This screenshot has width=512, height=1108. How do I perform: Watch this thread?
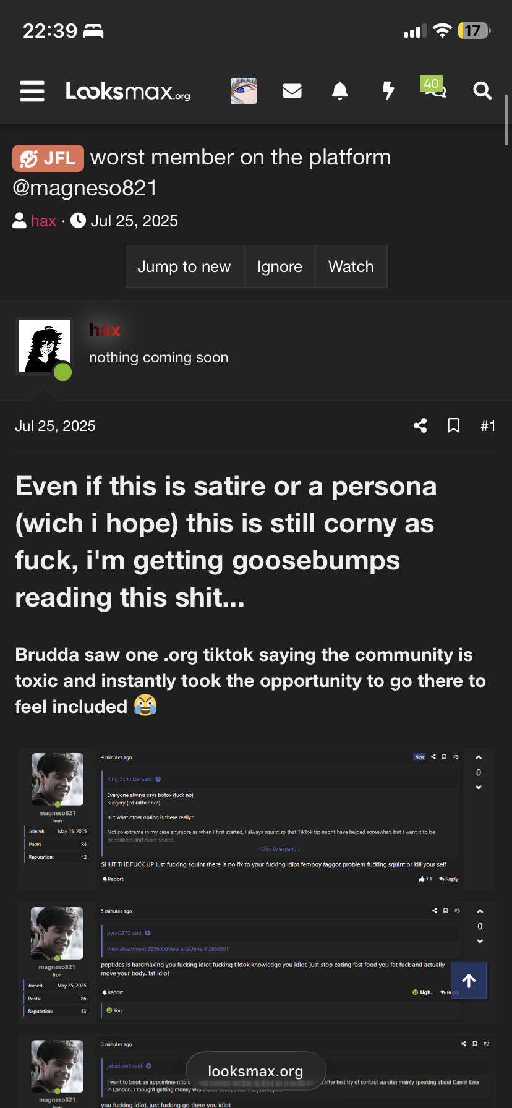point(351,266)
